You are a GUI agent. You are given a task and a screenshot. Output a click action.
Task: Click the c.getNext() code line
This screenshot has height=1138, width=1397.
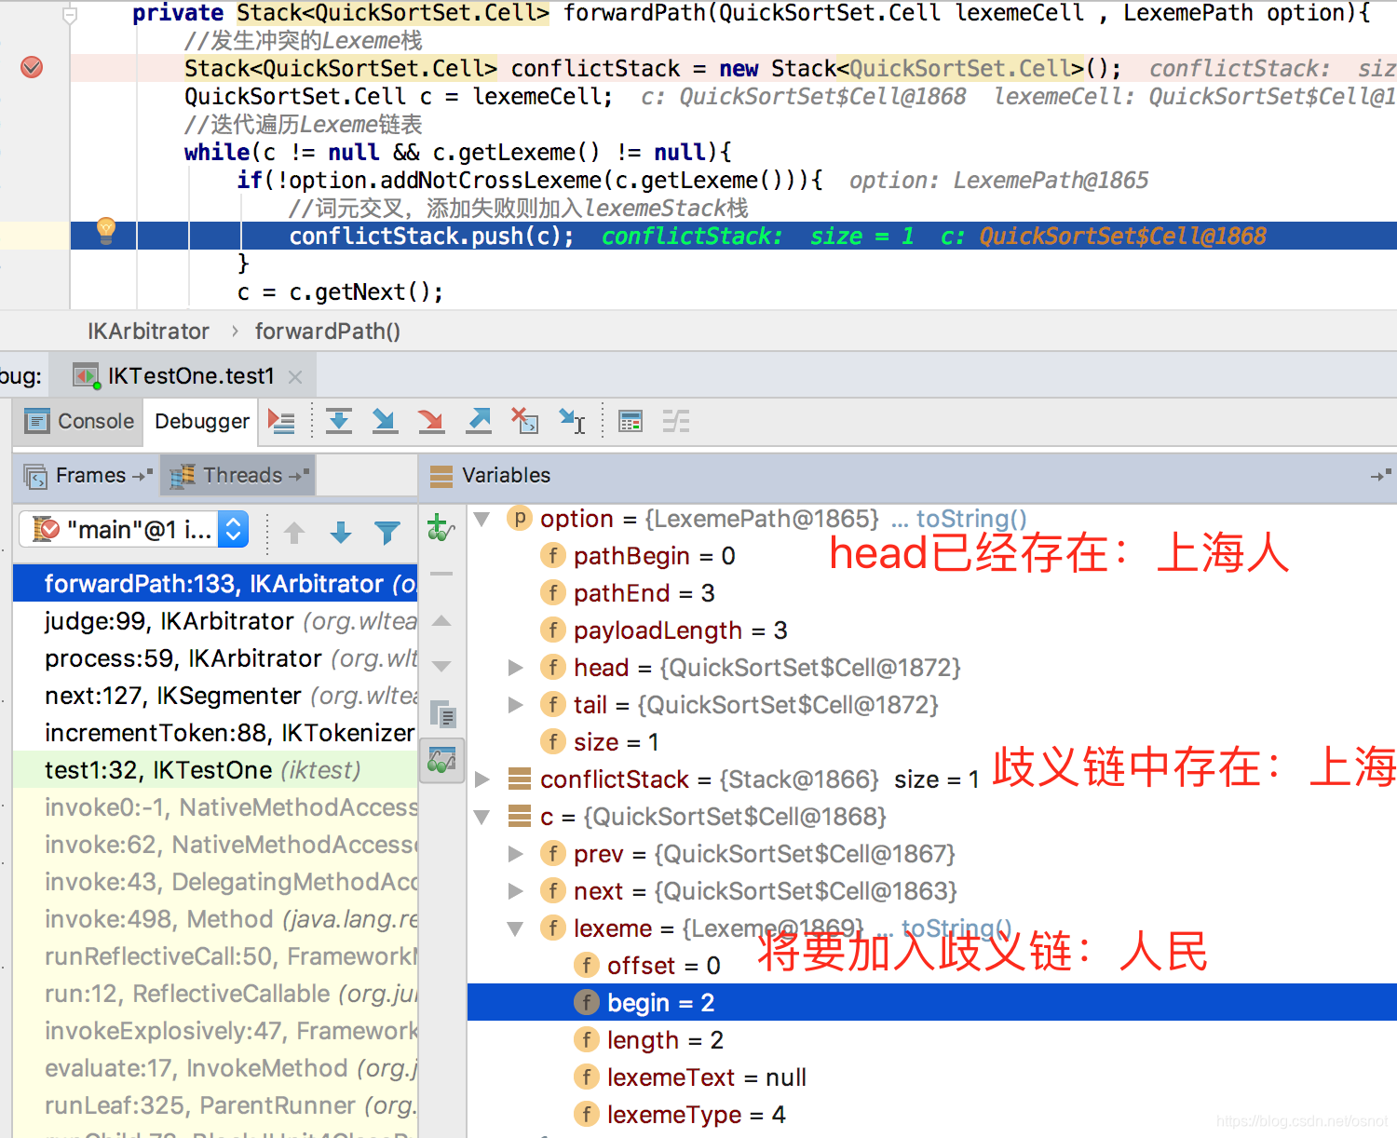[x=340, y=292]
